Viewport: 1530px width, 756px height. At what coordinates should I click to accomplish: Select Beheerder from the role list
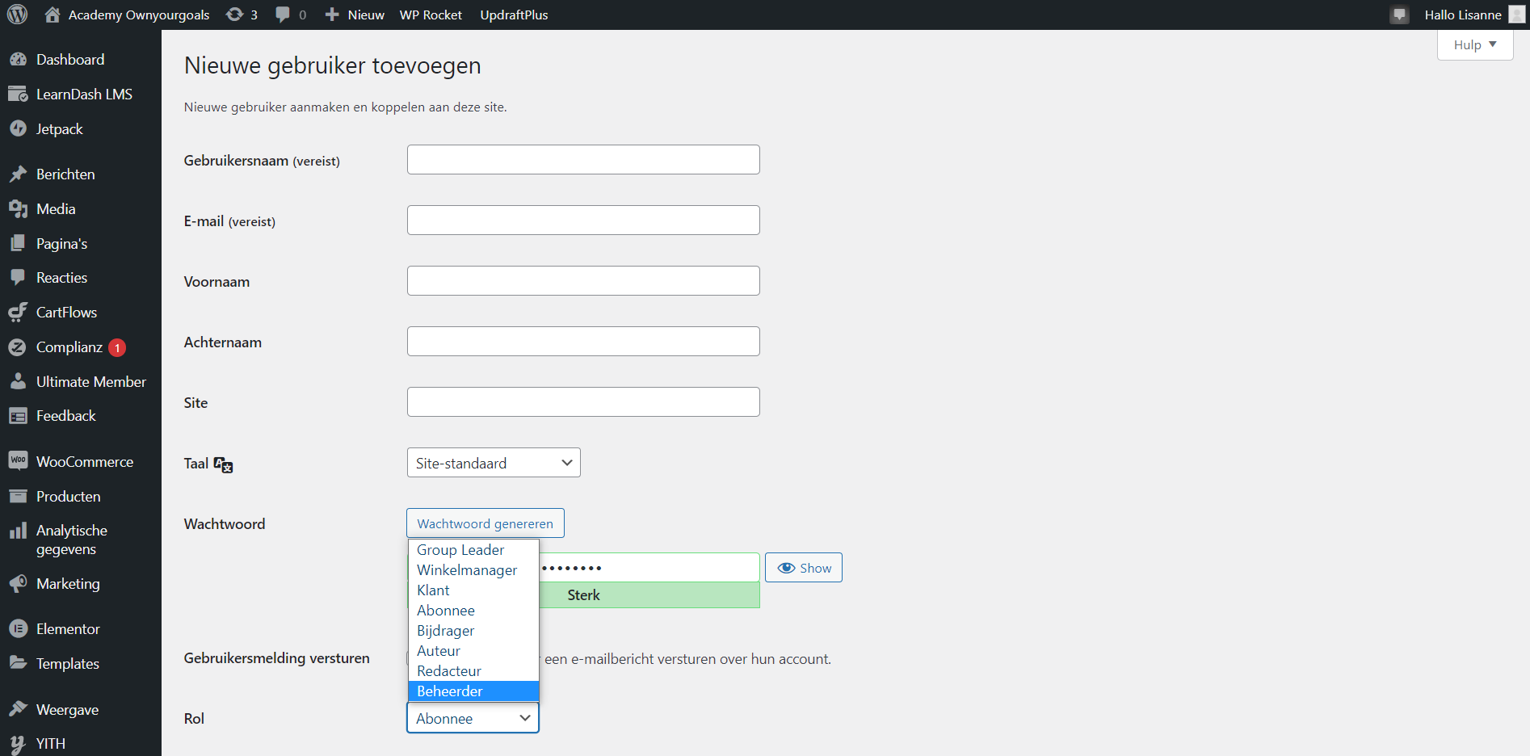(x=473, y=691)
